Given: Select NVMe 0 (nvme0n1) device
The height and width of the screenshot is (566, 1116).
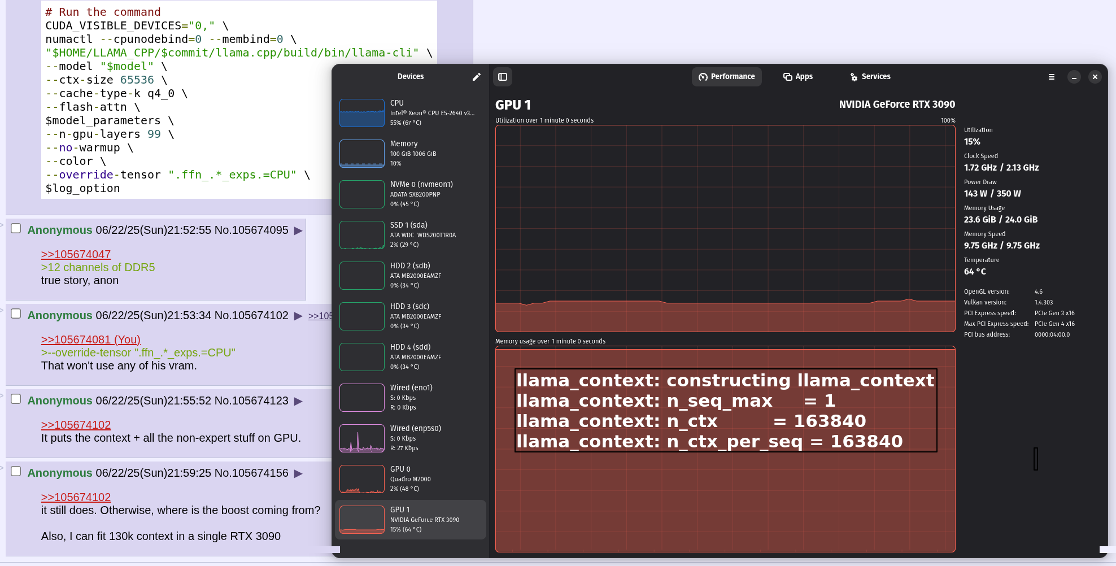Looking at the screenshot, I should click(411, 194).
